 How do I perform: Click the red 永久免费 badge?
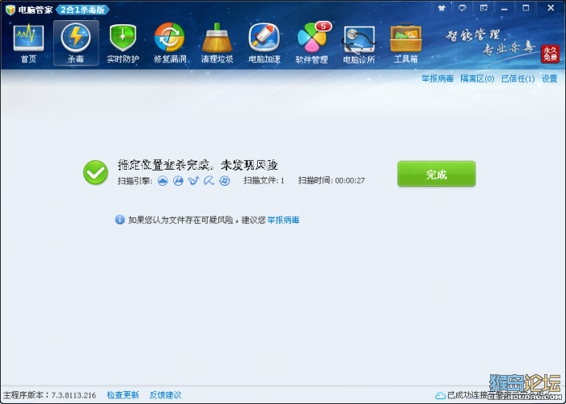tap(550, 54)
